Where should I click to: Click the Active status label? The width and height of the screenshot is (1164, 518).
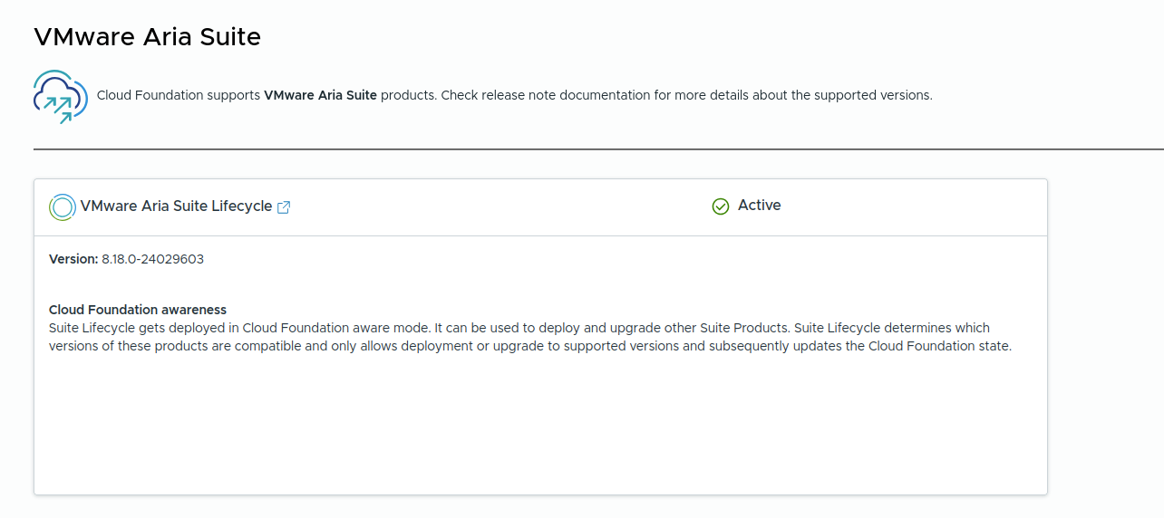pos(759,206)
